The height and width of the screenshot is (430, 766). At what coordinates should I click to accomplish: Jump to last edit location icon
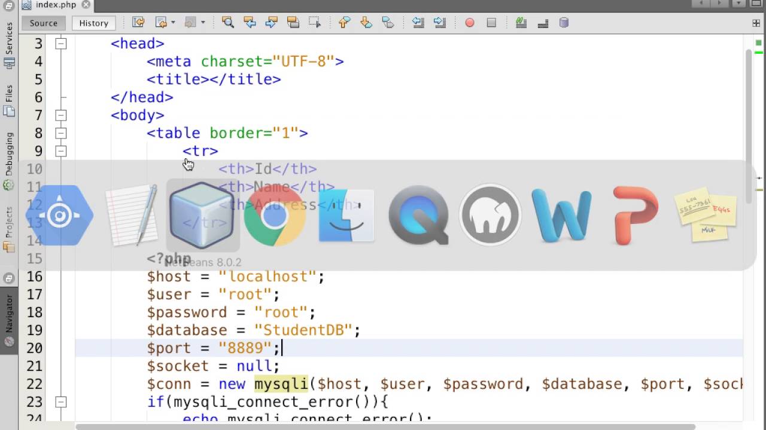pos(139,23)
